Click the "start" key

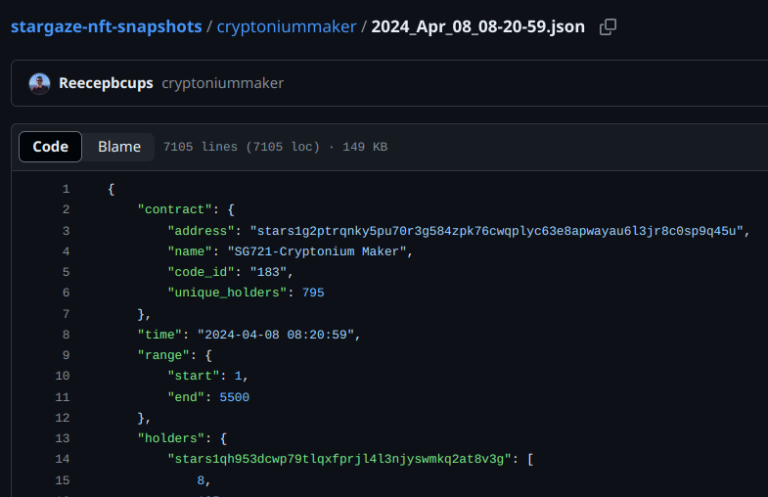[x=194, y=376]
